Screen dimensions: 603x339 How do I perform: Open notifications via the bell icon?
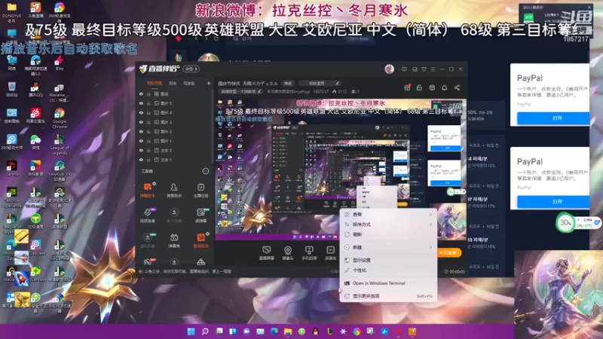444,87
